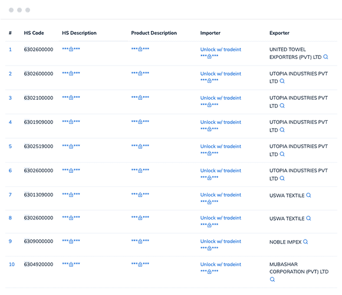This screenshot has height=295, width=342.
Task: Click locked Product Description in row 5
Action: [x=140, y=146]
